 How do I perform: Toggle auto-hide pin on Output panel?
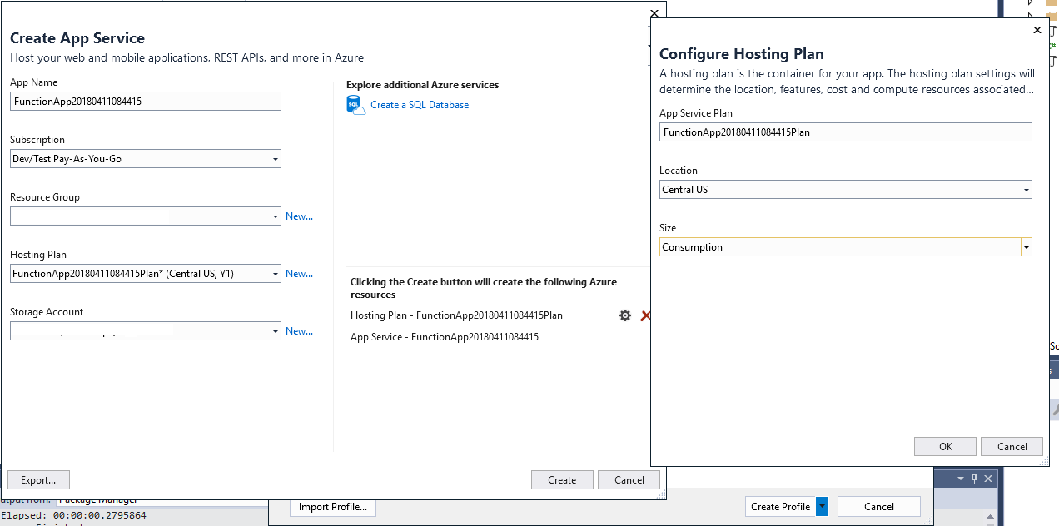(x=974, y=479)
